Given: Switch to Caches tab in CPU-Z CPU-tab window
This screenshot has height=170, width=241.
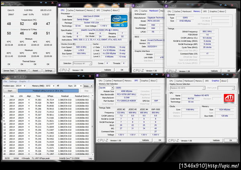Looking at the screenshot, I should point(70,10).
